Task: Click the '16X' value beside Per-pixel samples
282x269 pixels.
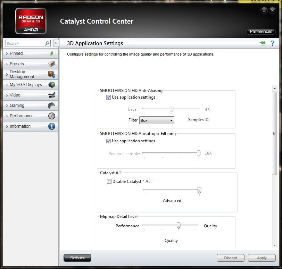Action: point(208,153)
